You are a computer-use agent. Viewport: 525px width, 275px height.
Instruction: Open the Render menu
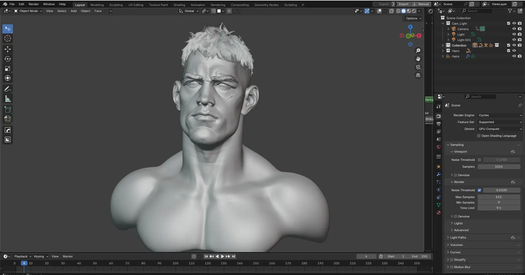point(34,4)
